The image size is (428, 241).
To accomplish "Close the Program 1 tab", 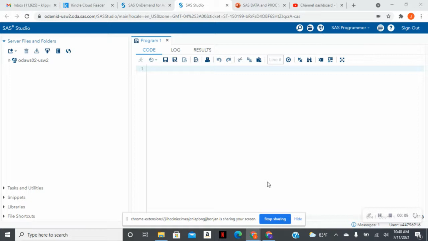I will (x=167, y=41).
